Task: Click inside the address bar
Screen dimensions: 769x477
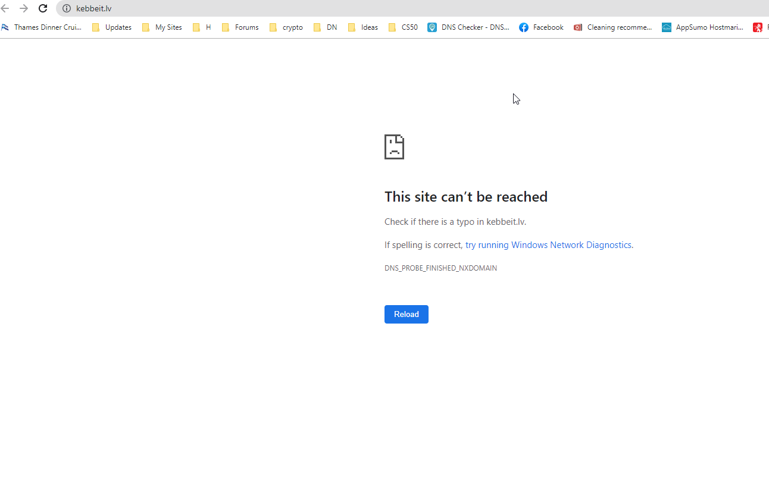Action: click(179, 8)
